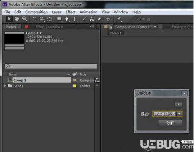The height and width of the screenshot is (152, 194).
Task: Select the Hand tool
Action: coord(17,19)
